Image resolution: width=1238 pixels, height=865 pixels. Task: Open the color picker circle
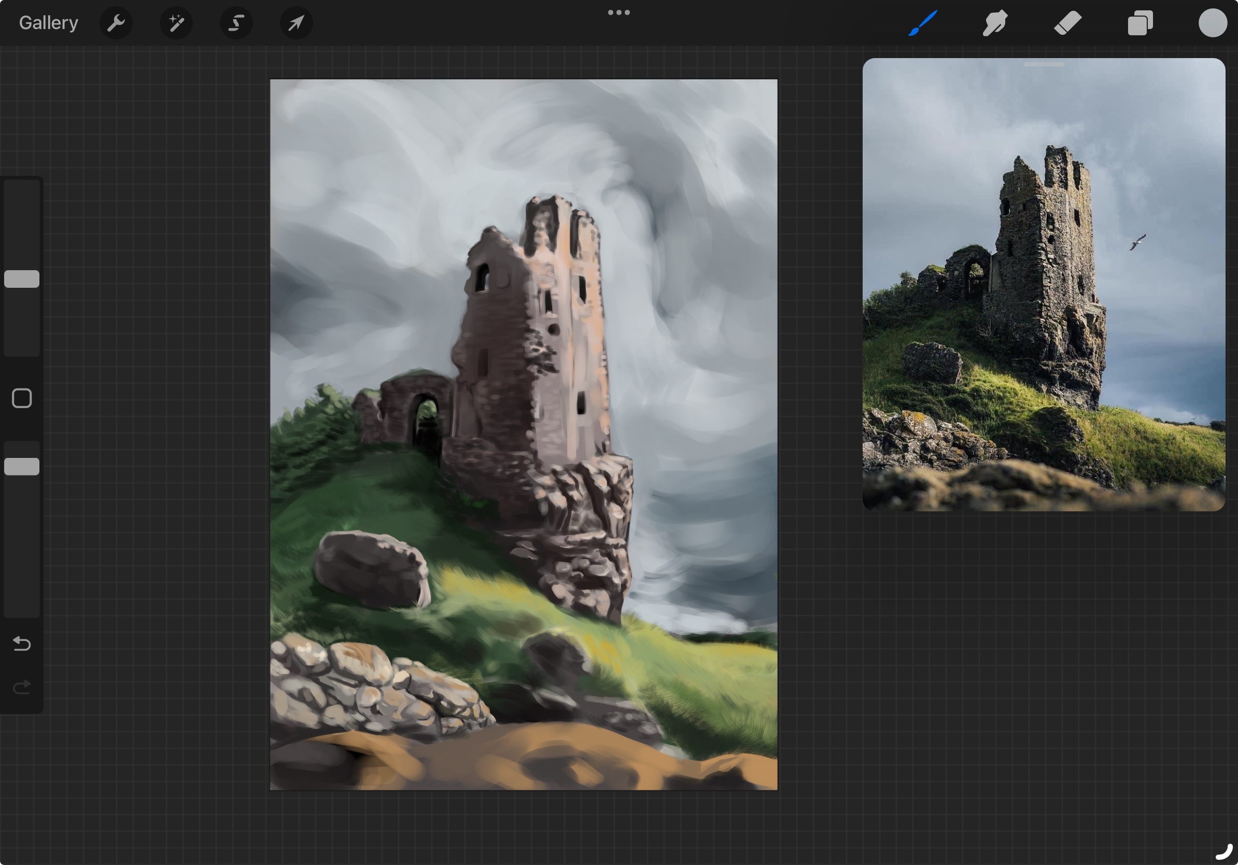pyautogui.click(x=1213, y=23)
